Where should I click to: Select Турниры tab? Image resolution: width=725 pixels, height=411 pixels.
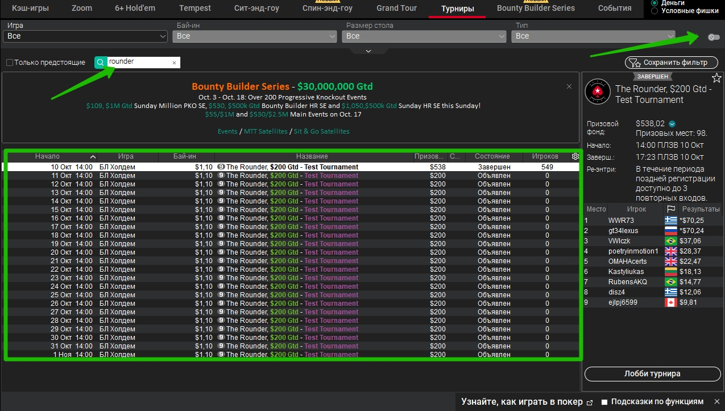tap(457, 9)
